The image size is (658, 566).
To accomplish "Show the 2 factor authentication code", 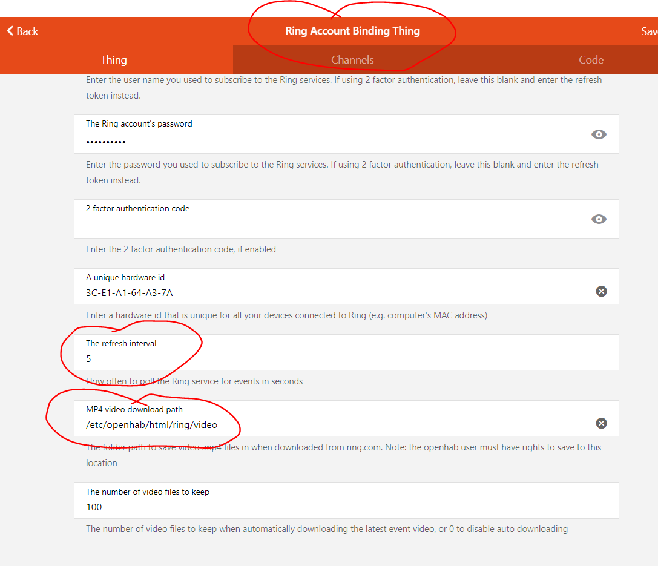I will (599, 219).
